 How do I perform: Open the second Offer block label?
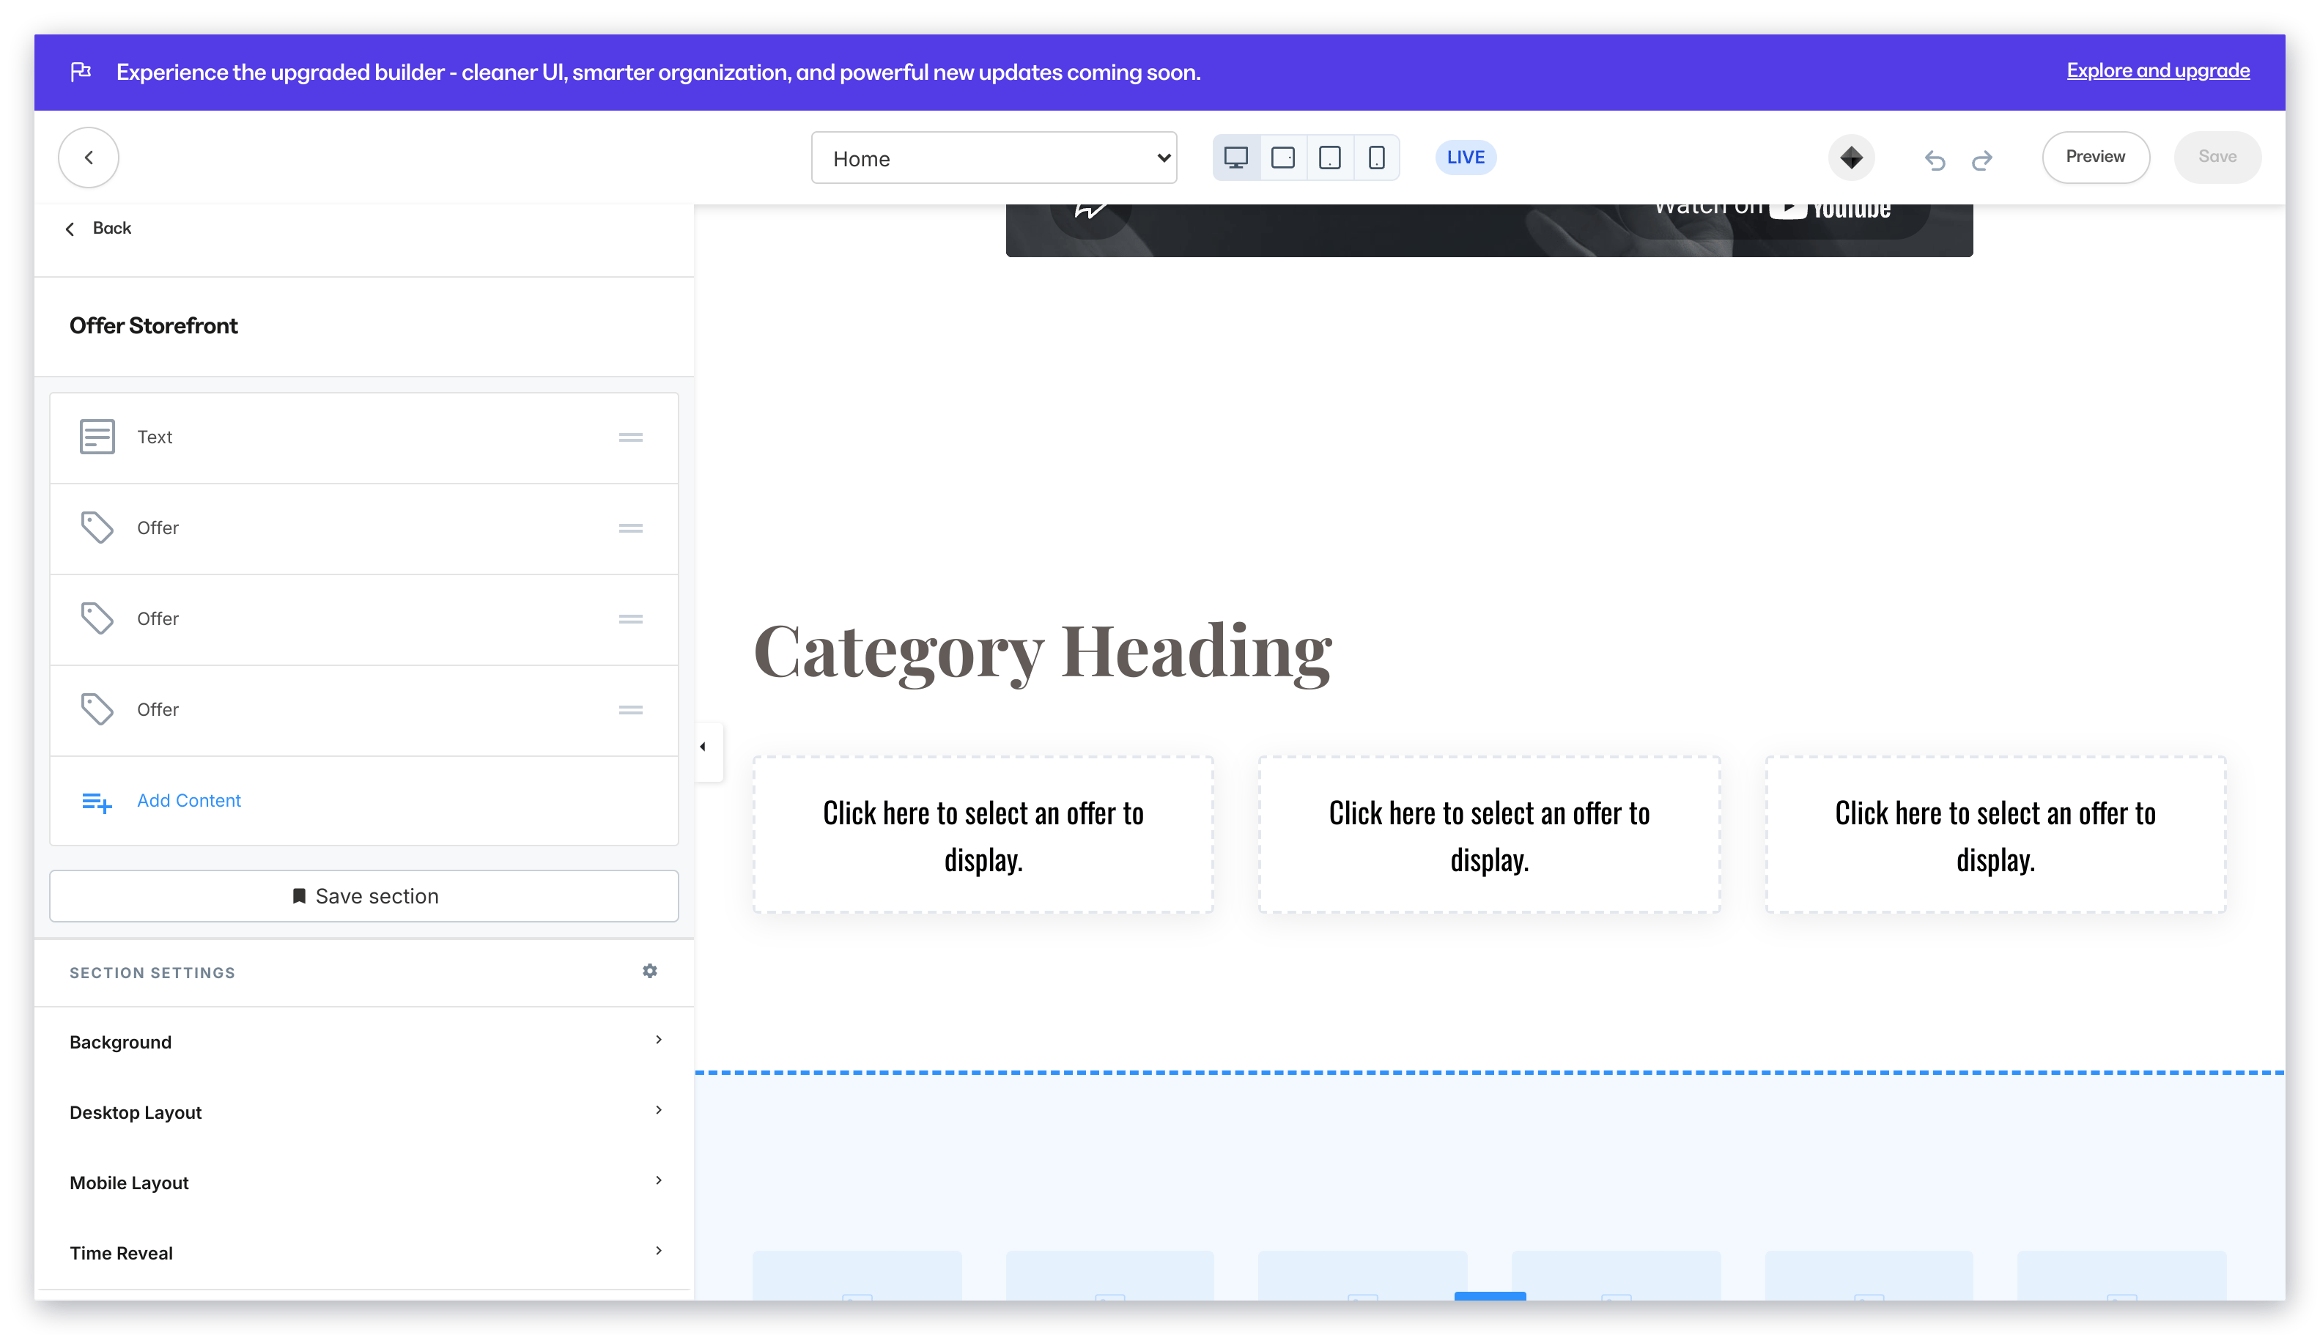(158, 618)
